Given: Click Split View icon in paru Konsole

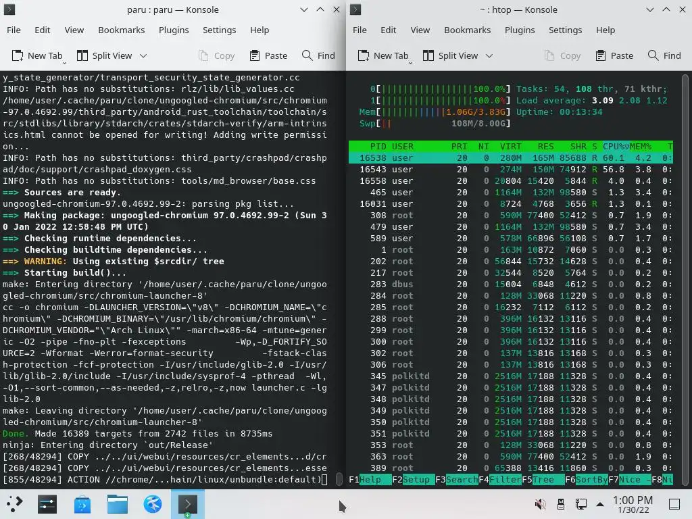Looking at the screenshot, I should click(x=82, y=55).
